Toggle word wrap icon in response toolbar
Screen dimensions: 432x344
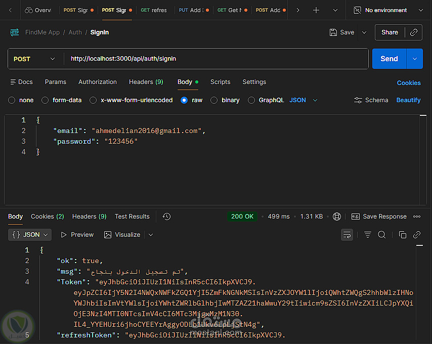pos(347,235)
